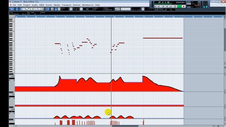This screenshot has width=226, height=127.
Task: Toggle Autoscroll in the key editor toolbar
Action: (x=47, y=9)
